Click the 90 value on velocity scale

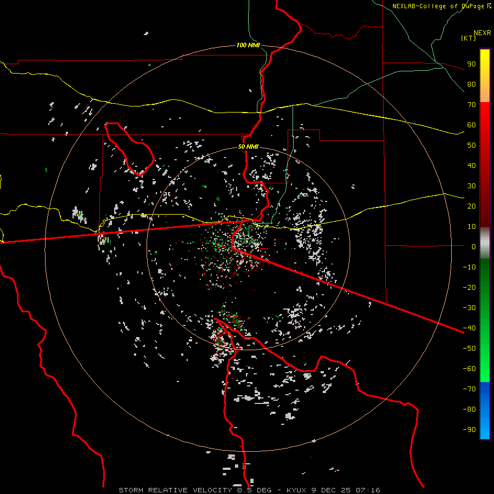[x=471, y=64]
